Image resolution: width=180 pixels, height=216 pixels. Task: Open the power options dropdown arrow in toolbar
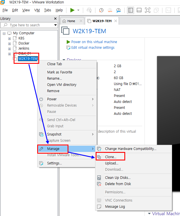pyautogui.click(x=78, y=10)
